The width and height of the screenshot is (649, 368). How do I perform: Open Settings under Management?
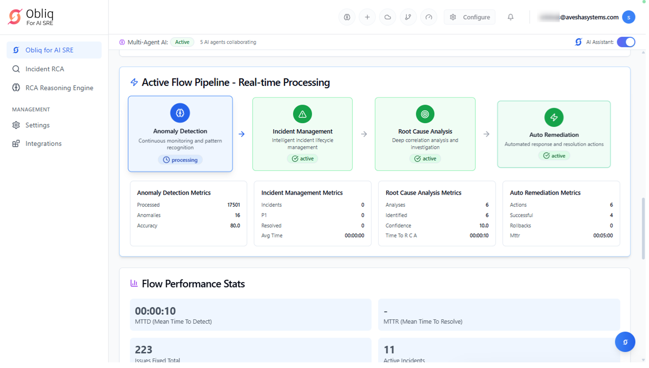tap(37, 125)
